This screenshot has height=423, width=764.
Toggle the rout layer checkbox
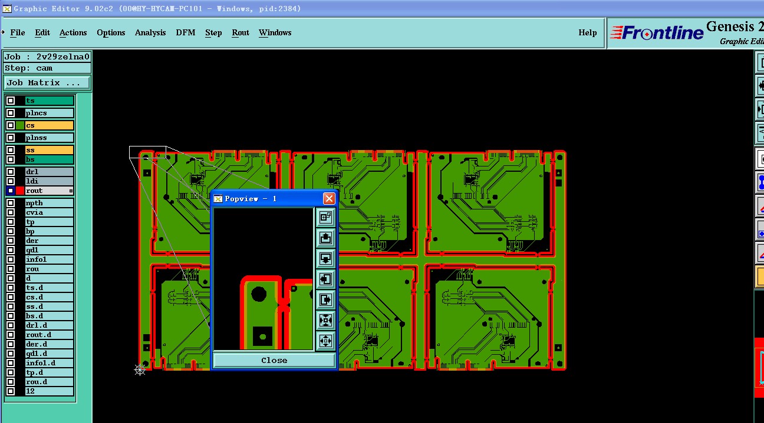tap(11, 191)
